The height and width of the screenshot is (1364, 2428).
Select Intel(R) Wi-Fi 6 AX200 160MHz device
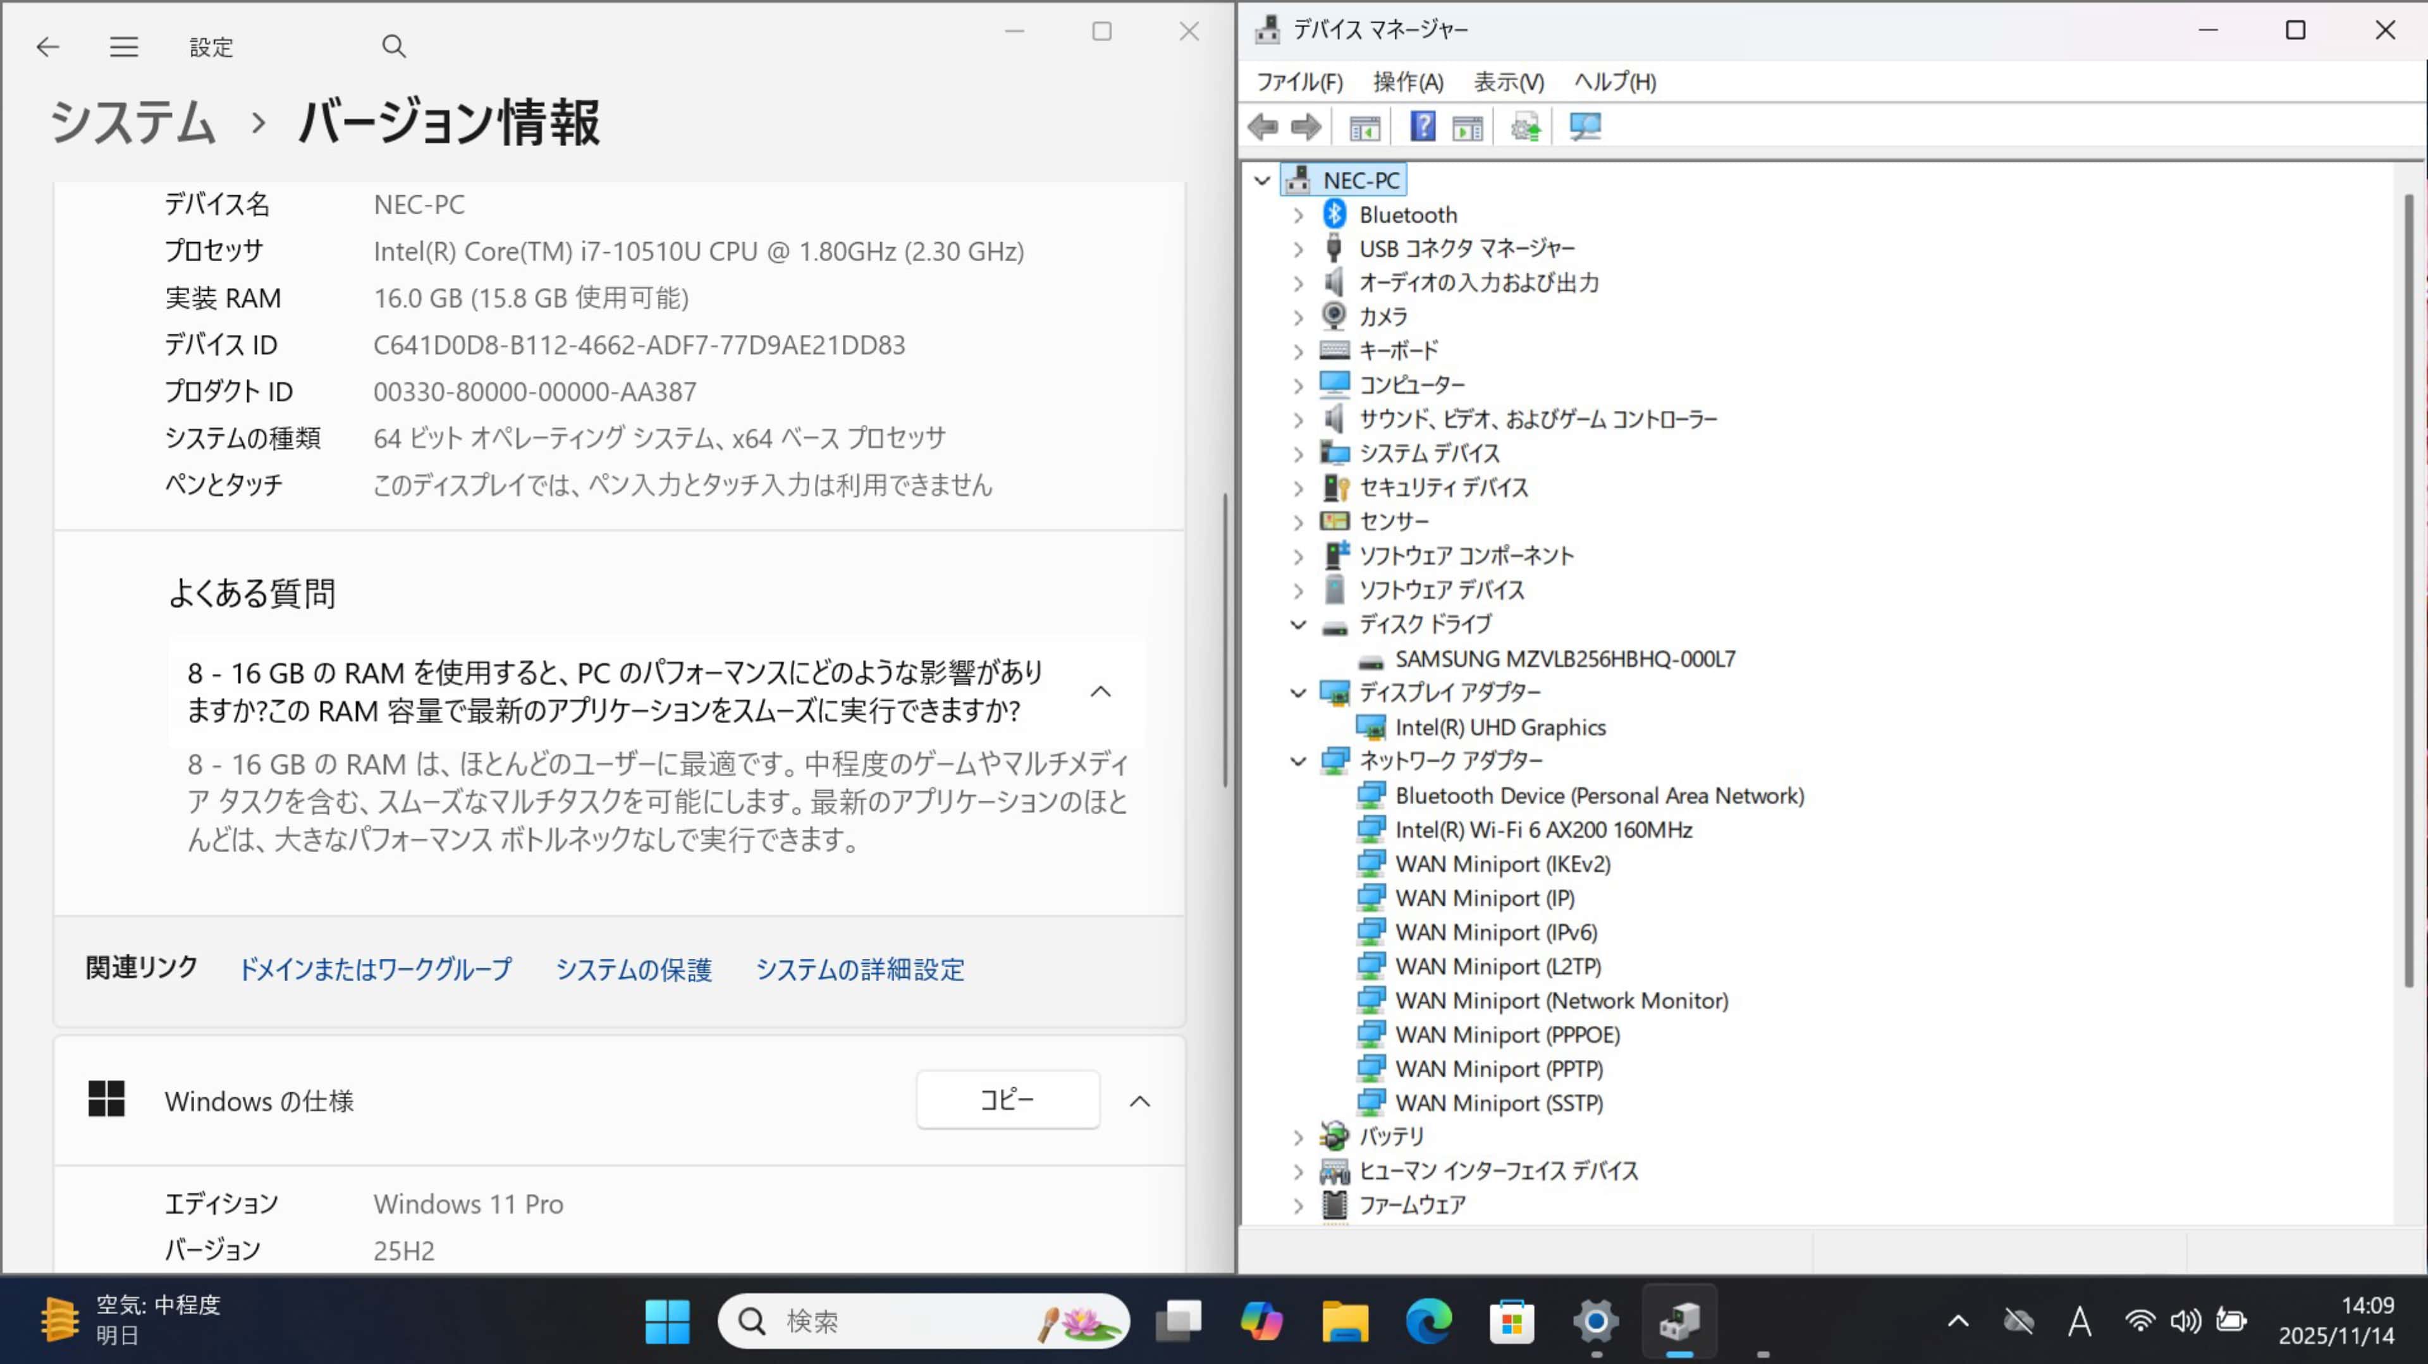tap(1543, 830)
